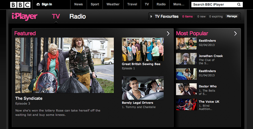Open the Most Popular heading
The height and width of the screenshot is (129, 253).
[192, 33]
